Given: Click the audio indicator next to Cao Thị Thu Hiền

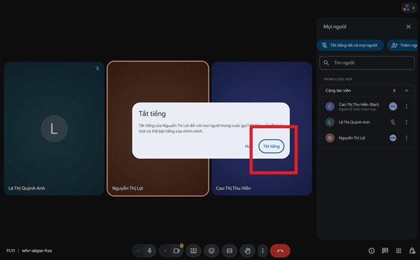Looking at the screenshot, I should 393,107.
